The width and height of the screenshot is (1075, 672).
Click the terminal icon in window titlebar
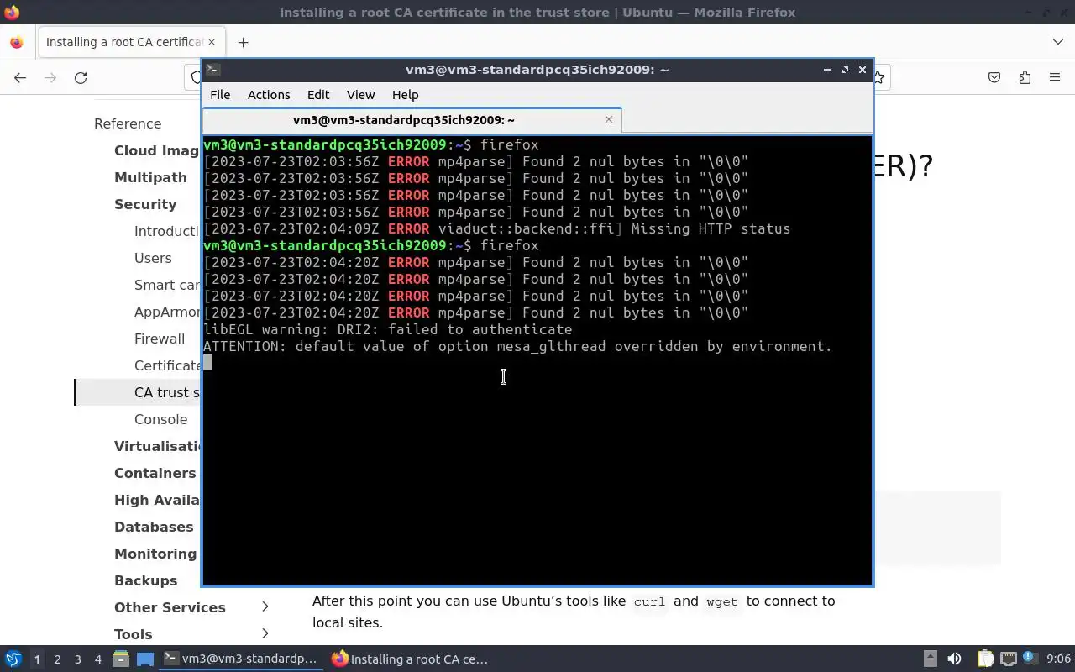[x=213, y=70]
